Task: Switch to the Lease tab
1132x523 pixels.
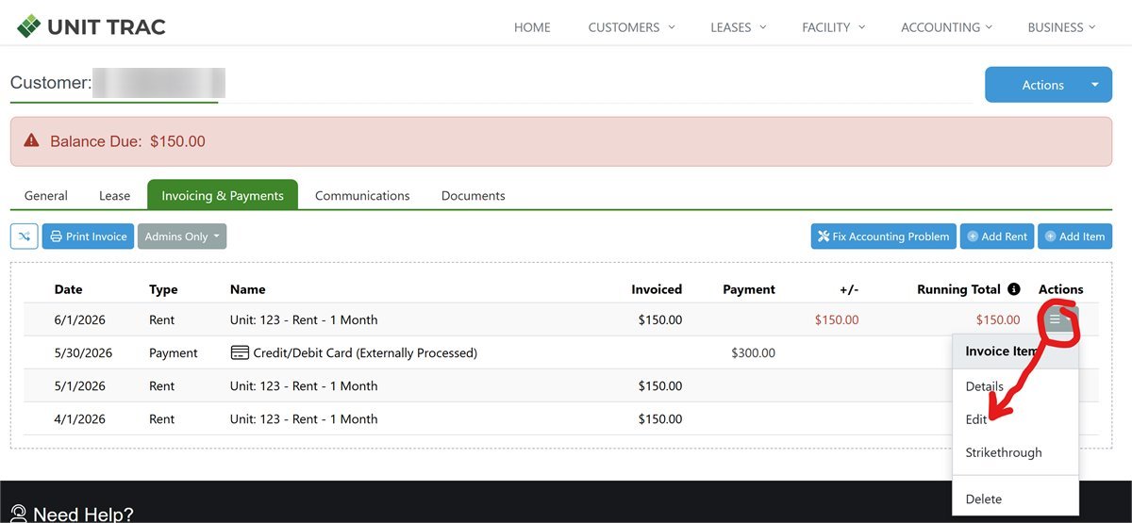Action: (x=114, y=196)
